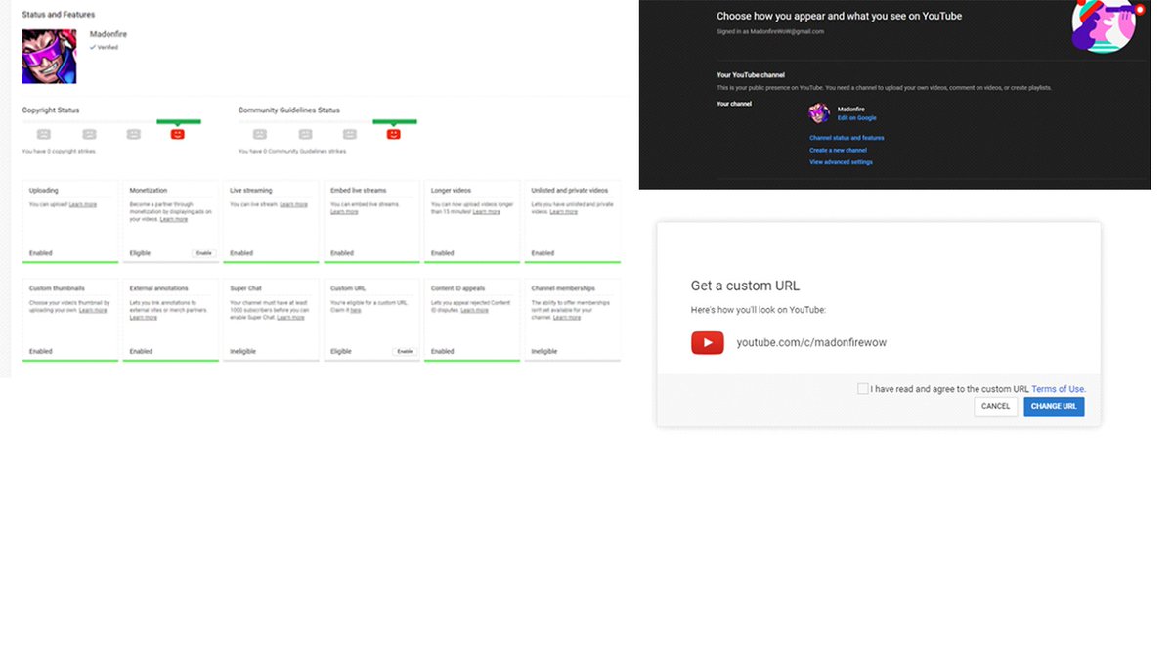Click 'Eligible' status in the Monetization card
This screenshot has width=1173, height=660.
[141, 253]
